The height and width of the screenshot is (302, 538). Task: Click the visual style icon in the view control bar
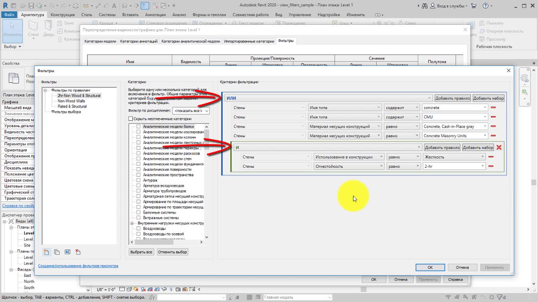tap(129, 289)
